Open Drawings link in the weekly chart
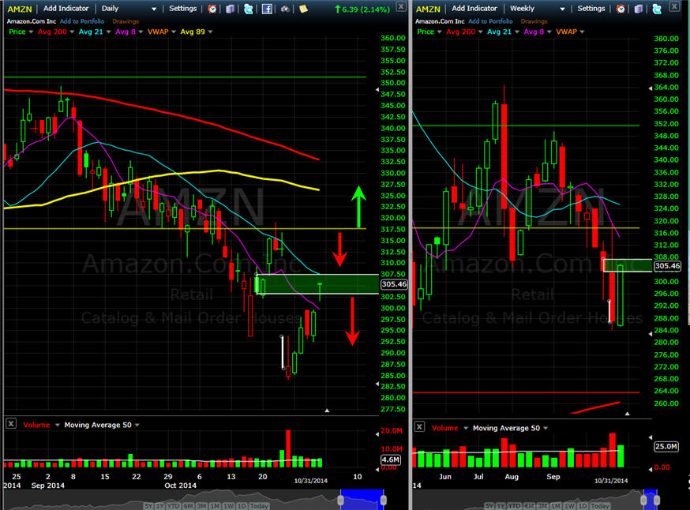This screenshot has height=510, width=690. point(534,21)
